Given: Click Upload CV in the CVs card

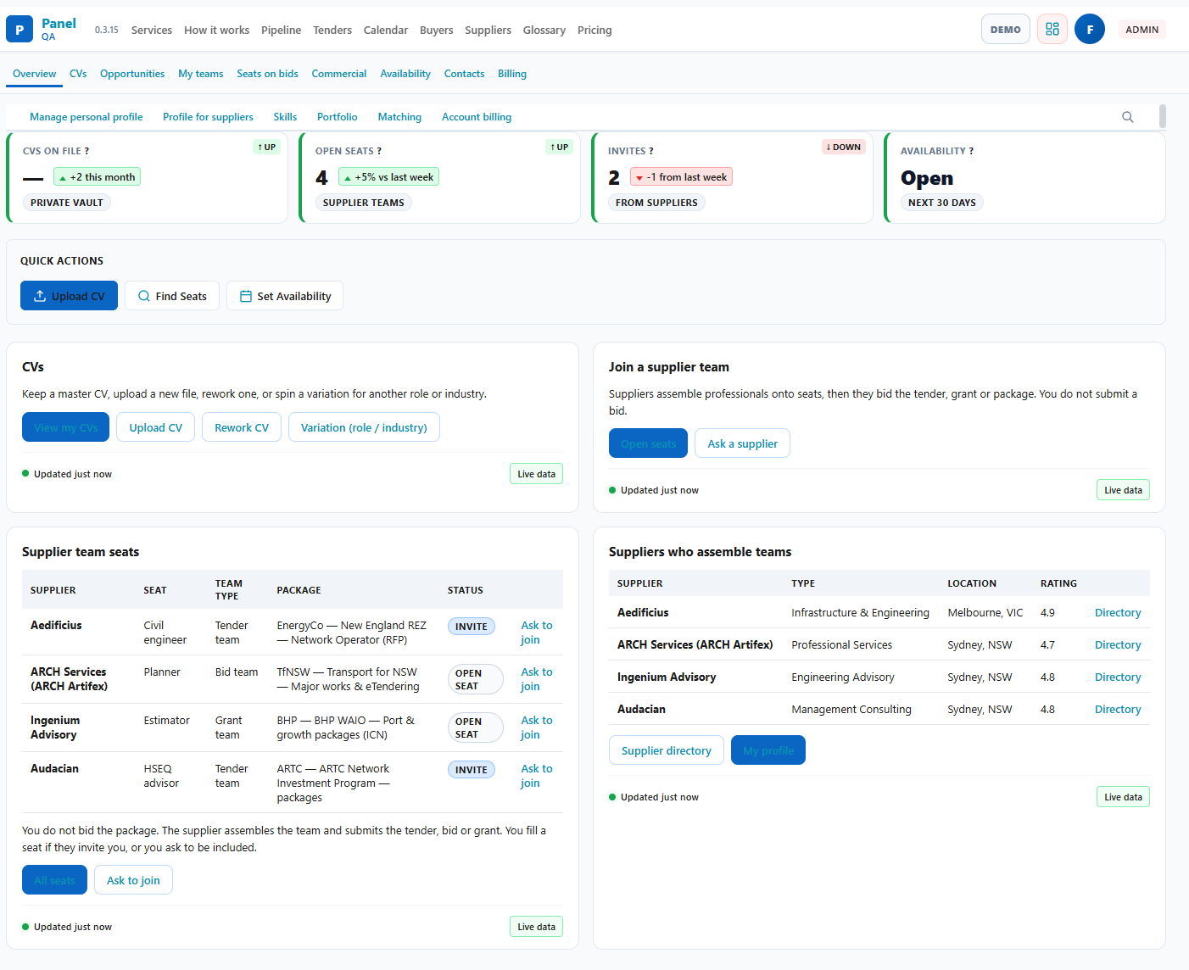Looking at the screenshot, I should [156, 427].
